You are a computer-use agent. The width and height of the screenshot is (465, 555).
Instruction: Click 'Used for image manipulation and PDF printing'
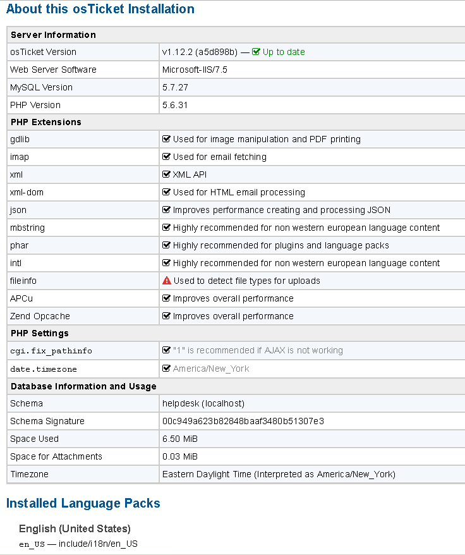coord(267,139)
